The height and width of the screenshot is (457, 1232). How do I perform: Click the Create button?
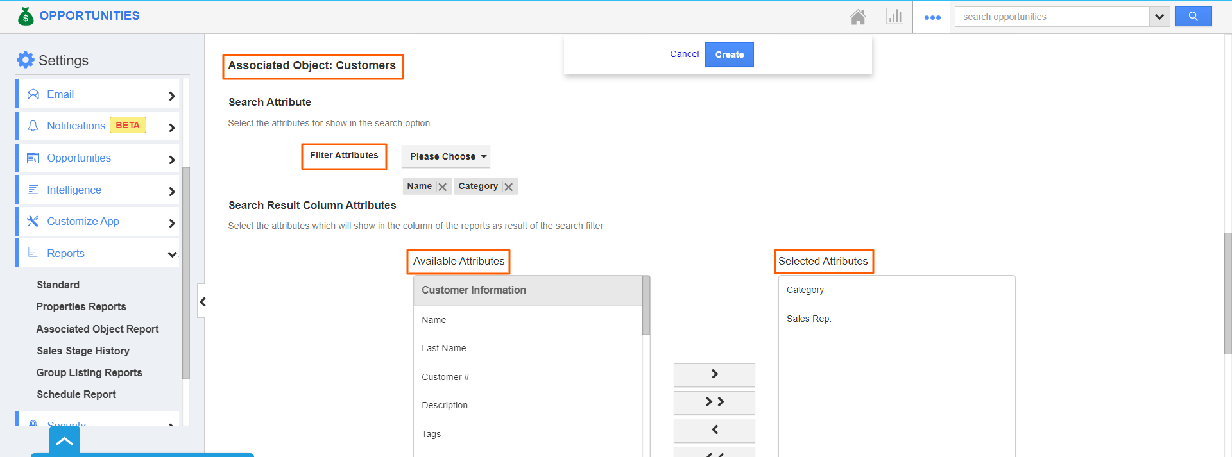pos(730,54)
